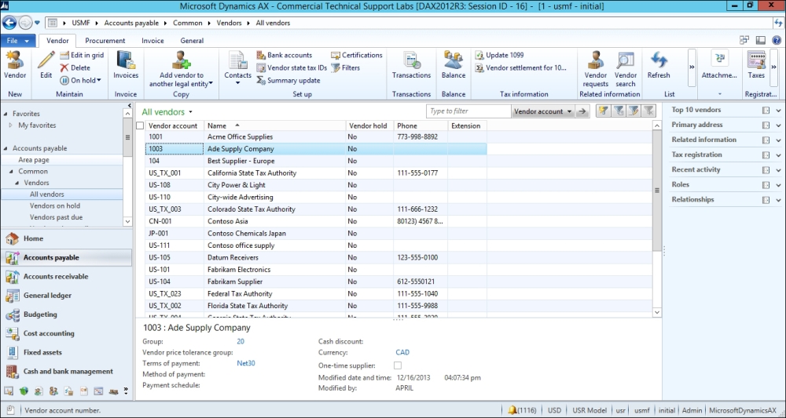Switch to the Invoice tab

152,41
